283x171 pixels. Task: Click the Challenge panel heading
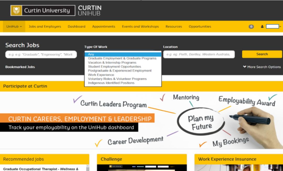[x=111, y=159]
